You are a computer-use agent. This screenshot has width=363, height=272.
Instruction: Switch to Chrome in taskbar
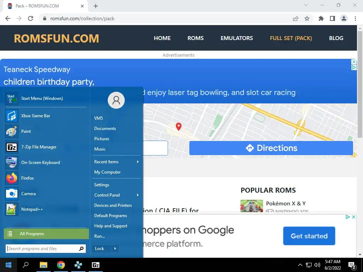61,265
